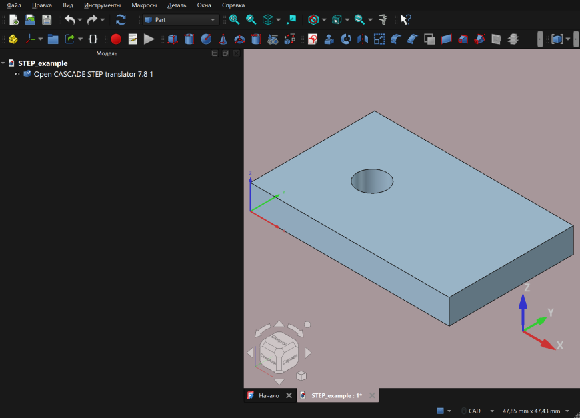Click the Справа face of navigation cube
This screenshot has width=580, height=418.
pyautogui.click(x=289, y=359)
